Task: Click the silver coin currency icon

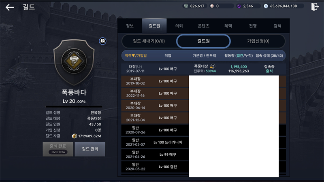Action: (x=186, y=6)
